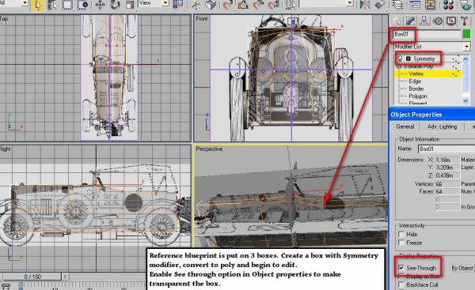This screenshot has width=475, height=290.
Task: Switch to Adv. Lighting tab
Action: click(x=442, y=126)
